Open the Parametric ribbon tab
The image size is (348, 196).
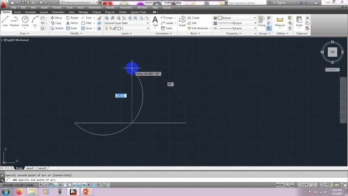(58, 12)
